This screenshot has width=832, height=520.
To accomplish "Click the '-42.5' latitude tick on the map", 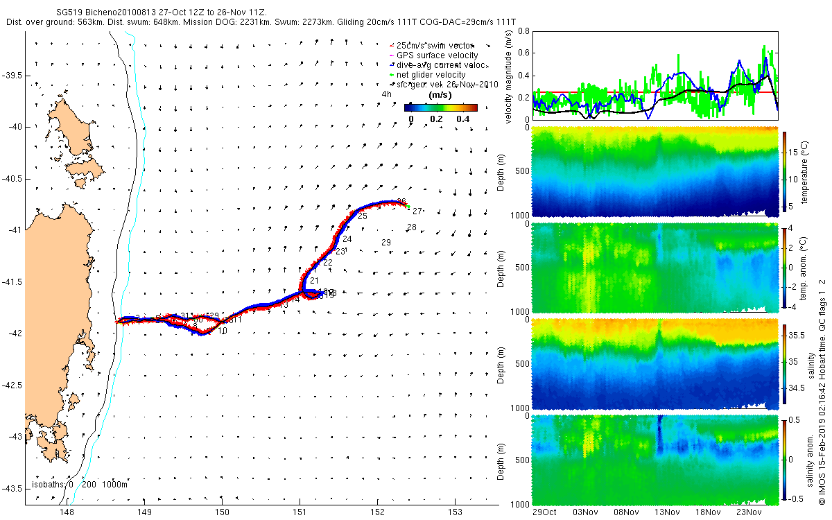I will pyautogui.click(x=12, y=385).
